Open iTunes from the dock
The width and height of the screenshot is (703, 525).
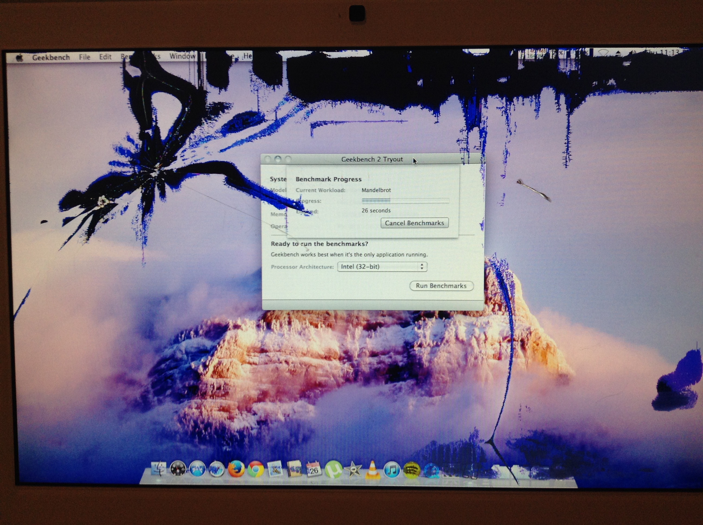(x=392, y=470)
